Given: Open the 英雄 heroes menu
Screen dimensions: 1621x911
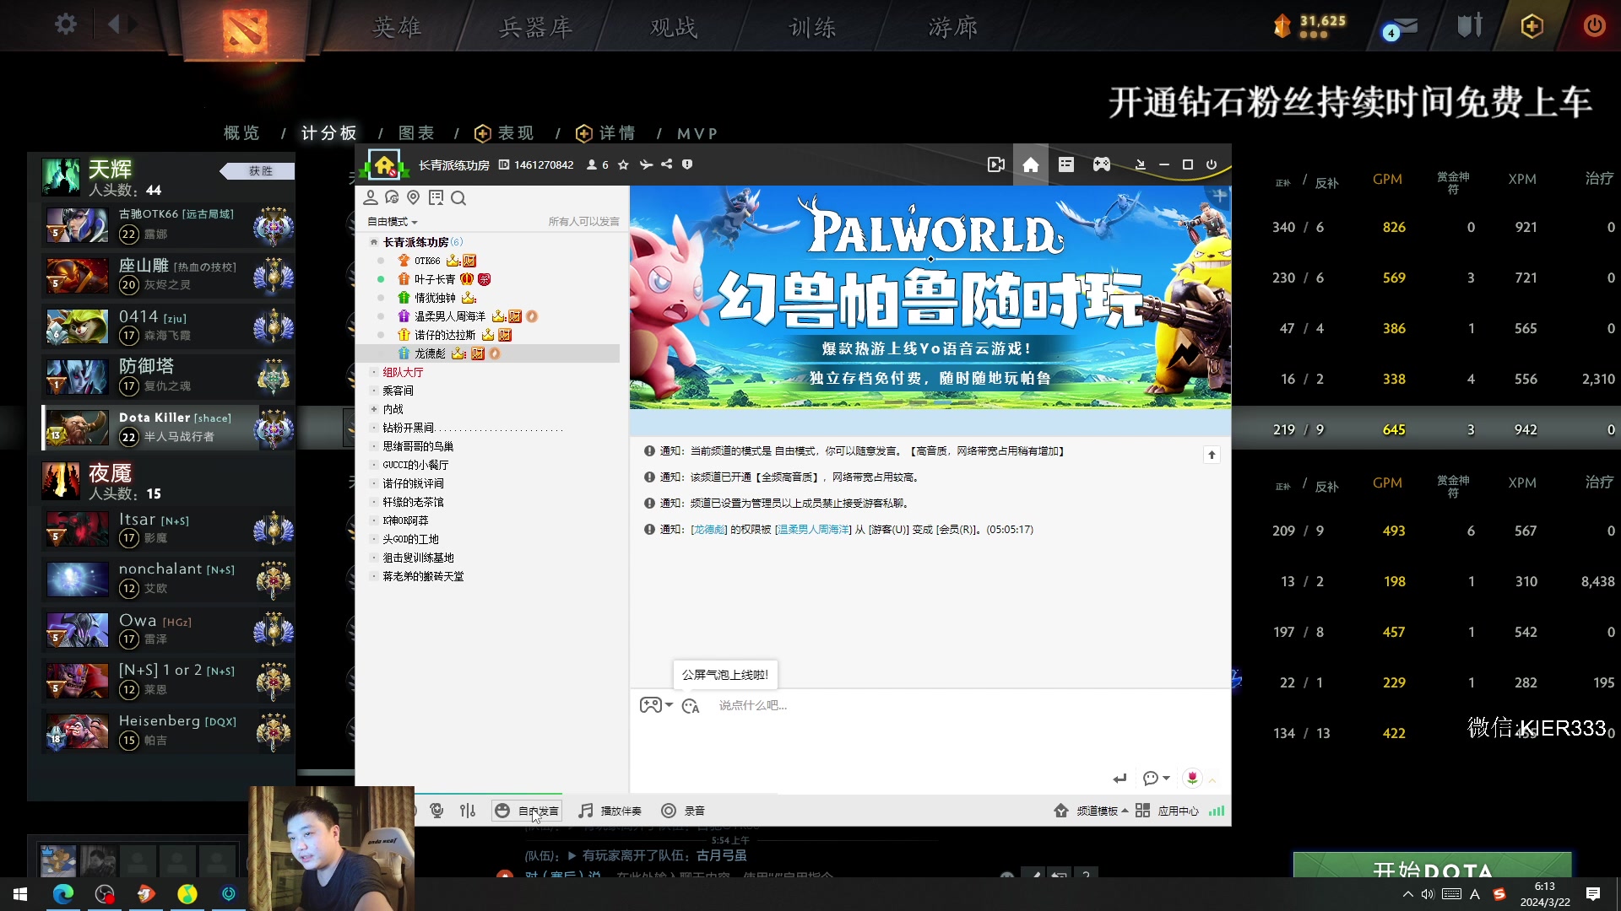Looking at the screenshot, I should (397, 28).
